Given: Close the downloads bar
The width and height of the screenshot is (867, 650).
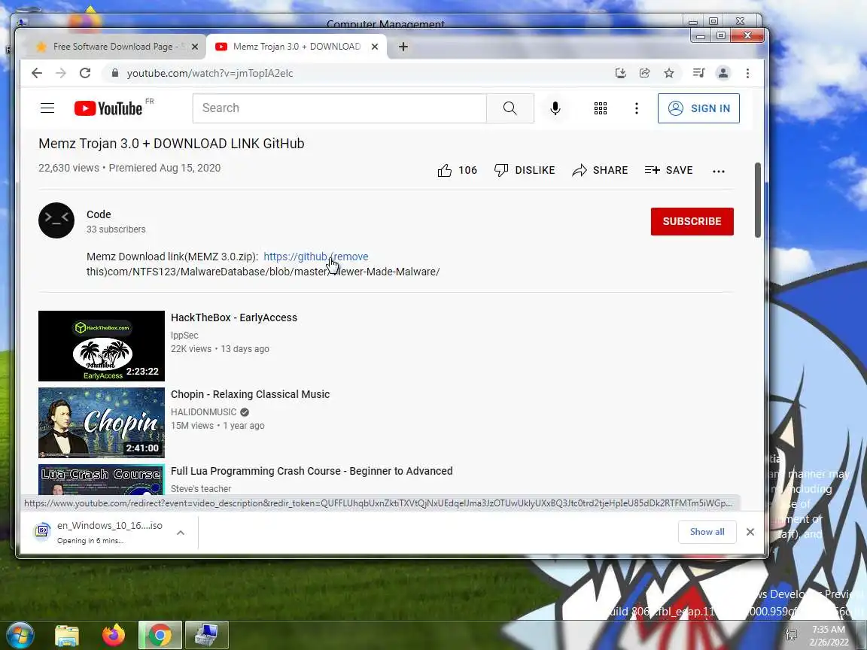Looking at the screenshot, I should click(750, 532).
